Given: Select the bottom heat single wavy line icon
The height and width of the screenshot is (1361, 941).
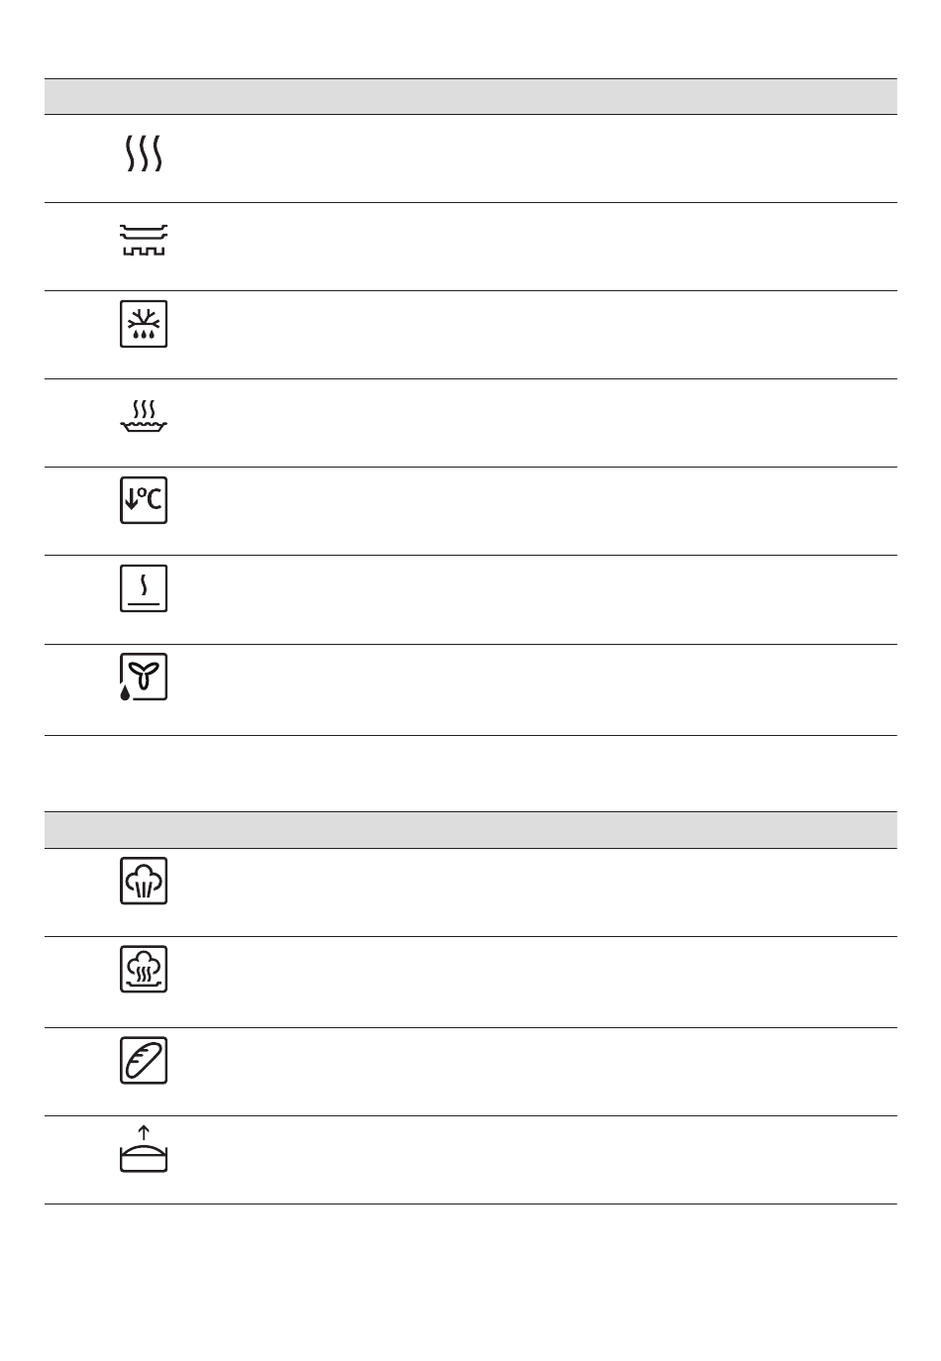Looking at the screenshot, I should (x=144, y=588).
